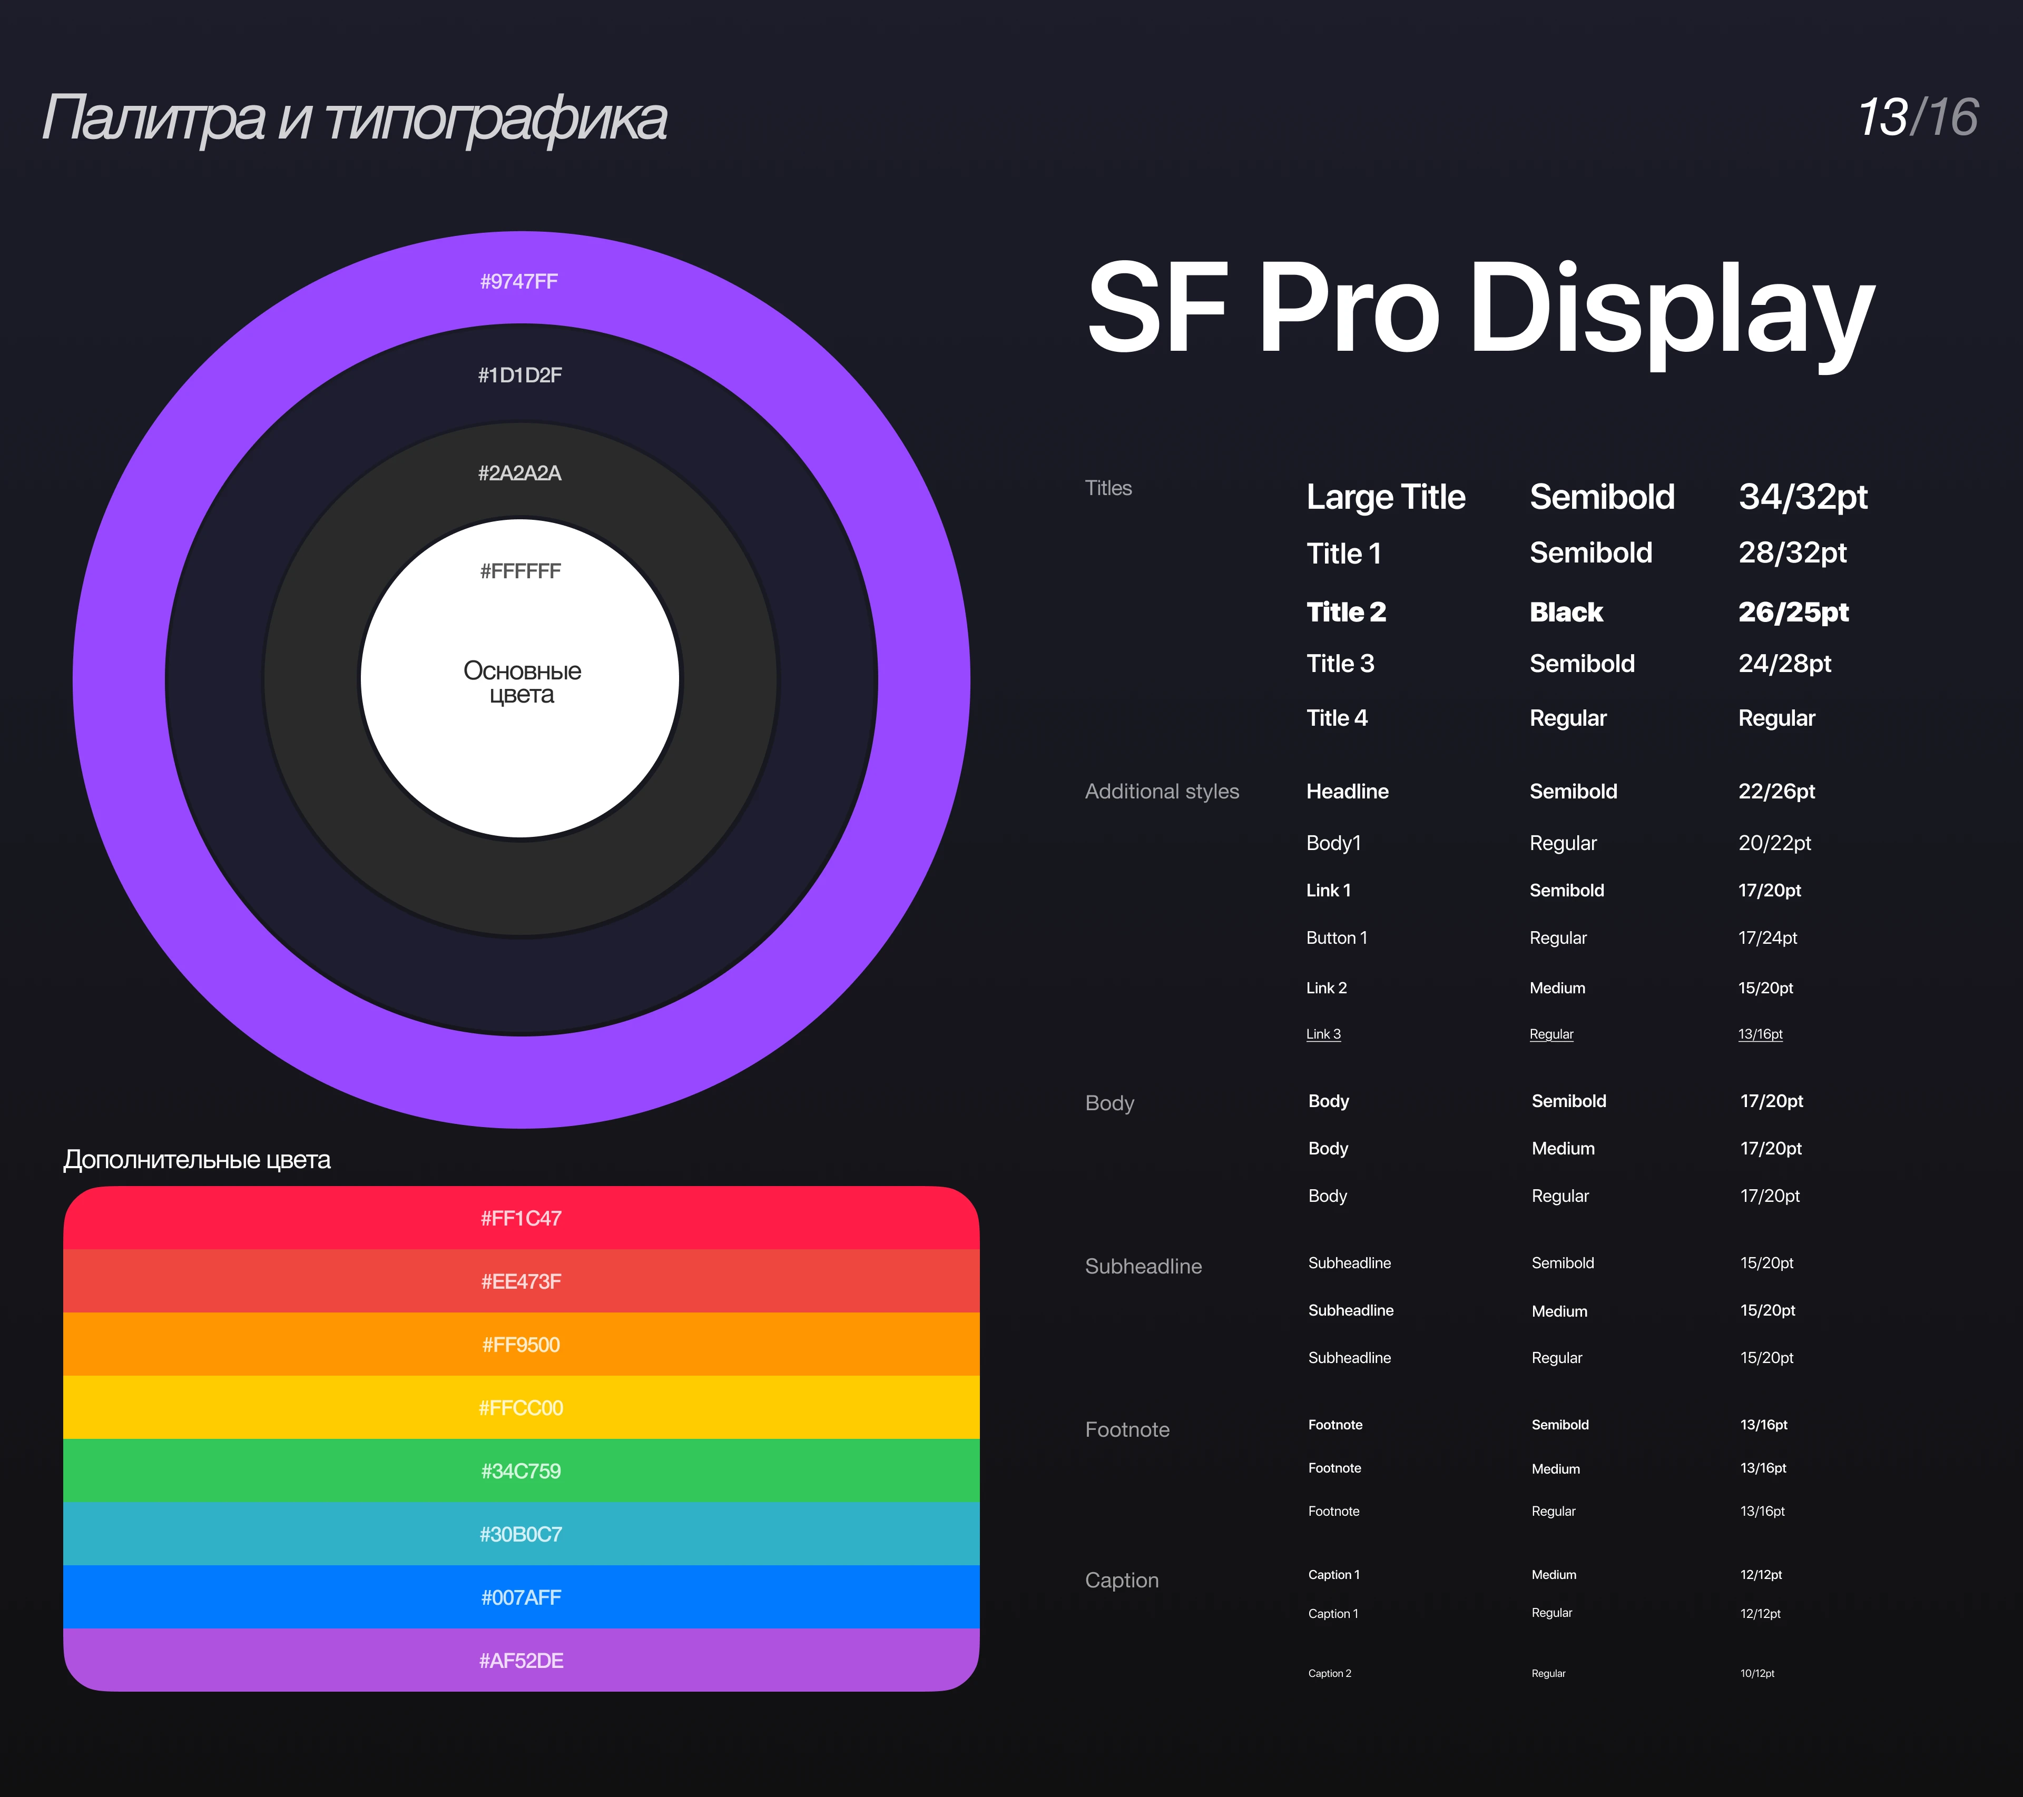Click the Headline style label

click(x=1347, y=792)
